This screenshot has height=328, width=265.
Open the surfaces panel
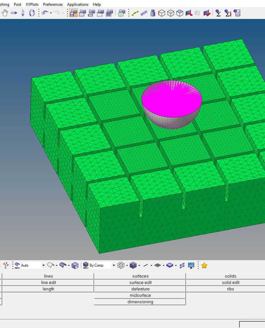click(140, 276)
